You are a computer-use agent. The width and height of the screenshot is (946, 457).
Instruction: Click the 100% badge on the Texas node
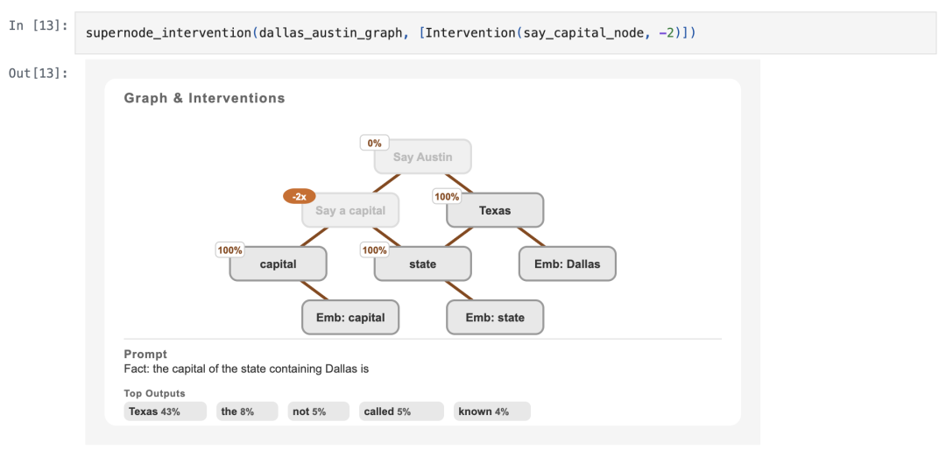tap(447, 197)
